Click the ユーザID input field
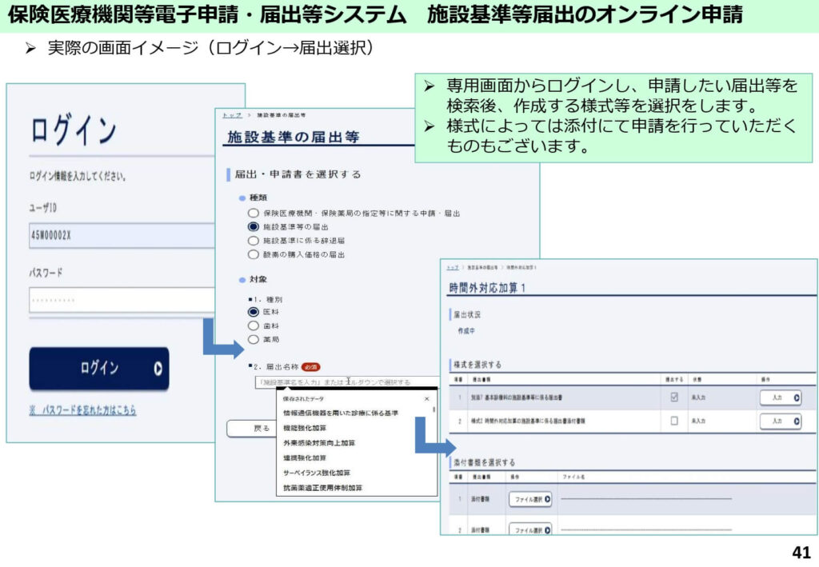This screenshot has height=567, width=819. 120,235
